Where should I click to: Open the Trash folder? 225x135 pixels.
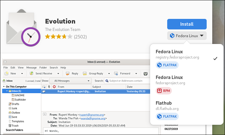pyautogui.click(x=14, y=126)
